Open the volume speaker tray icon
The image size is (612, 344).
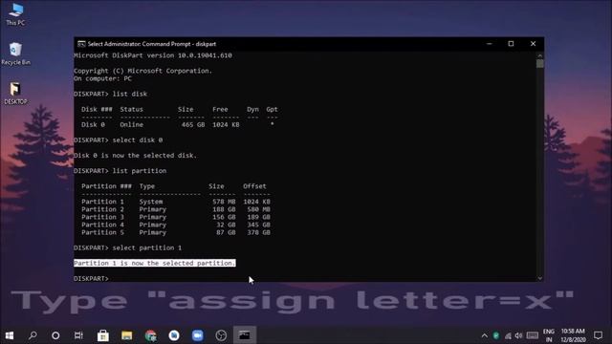[518, 335]
